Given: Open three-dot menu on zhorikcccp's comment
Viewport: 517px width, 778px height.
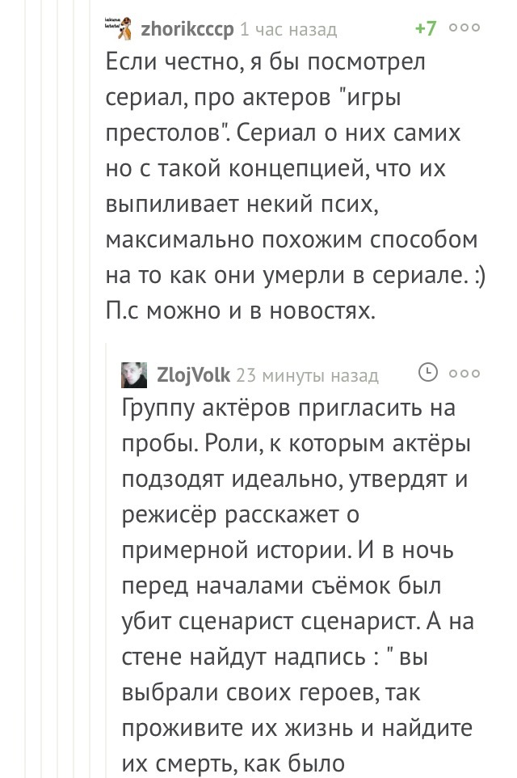Looking at the screenshot, I should [464, 28].
